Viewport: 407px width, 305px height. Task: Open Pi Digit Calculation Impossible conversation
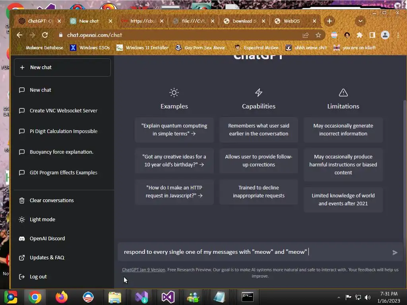tap(62, 131)
